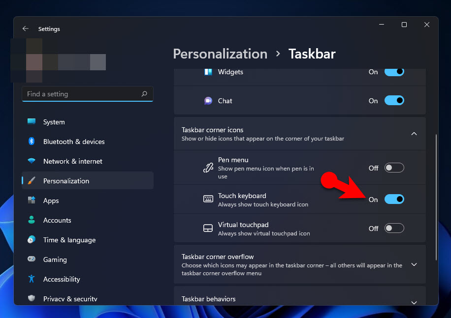Click the Apps icon in sidebar
Viewport: 451px width, 318px height.
32,200
